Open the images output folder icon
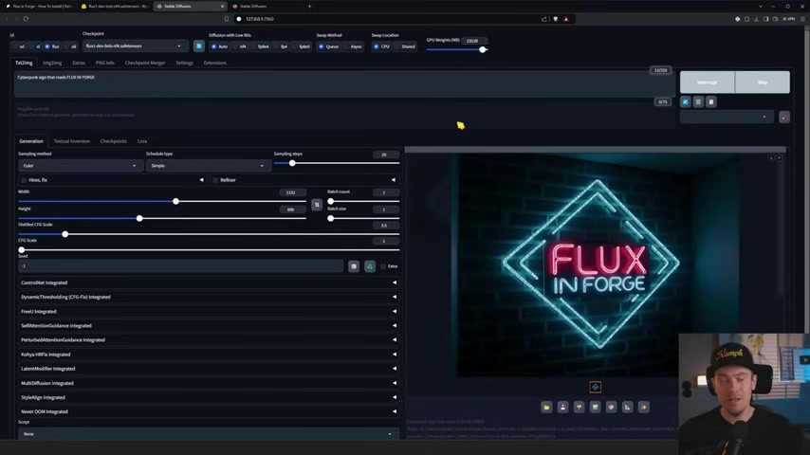This screenshot has height=455, width=810. (546, 407)
